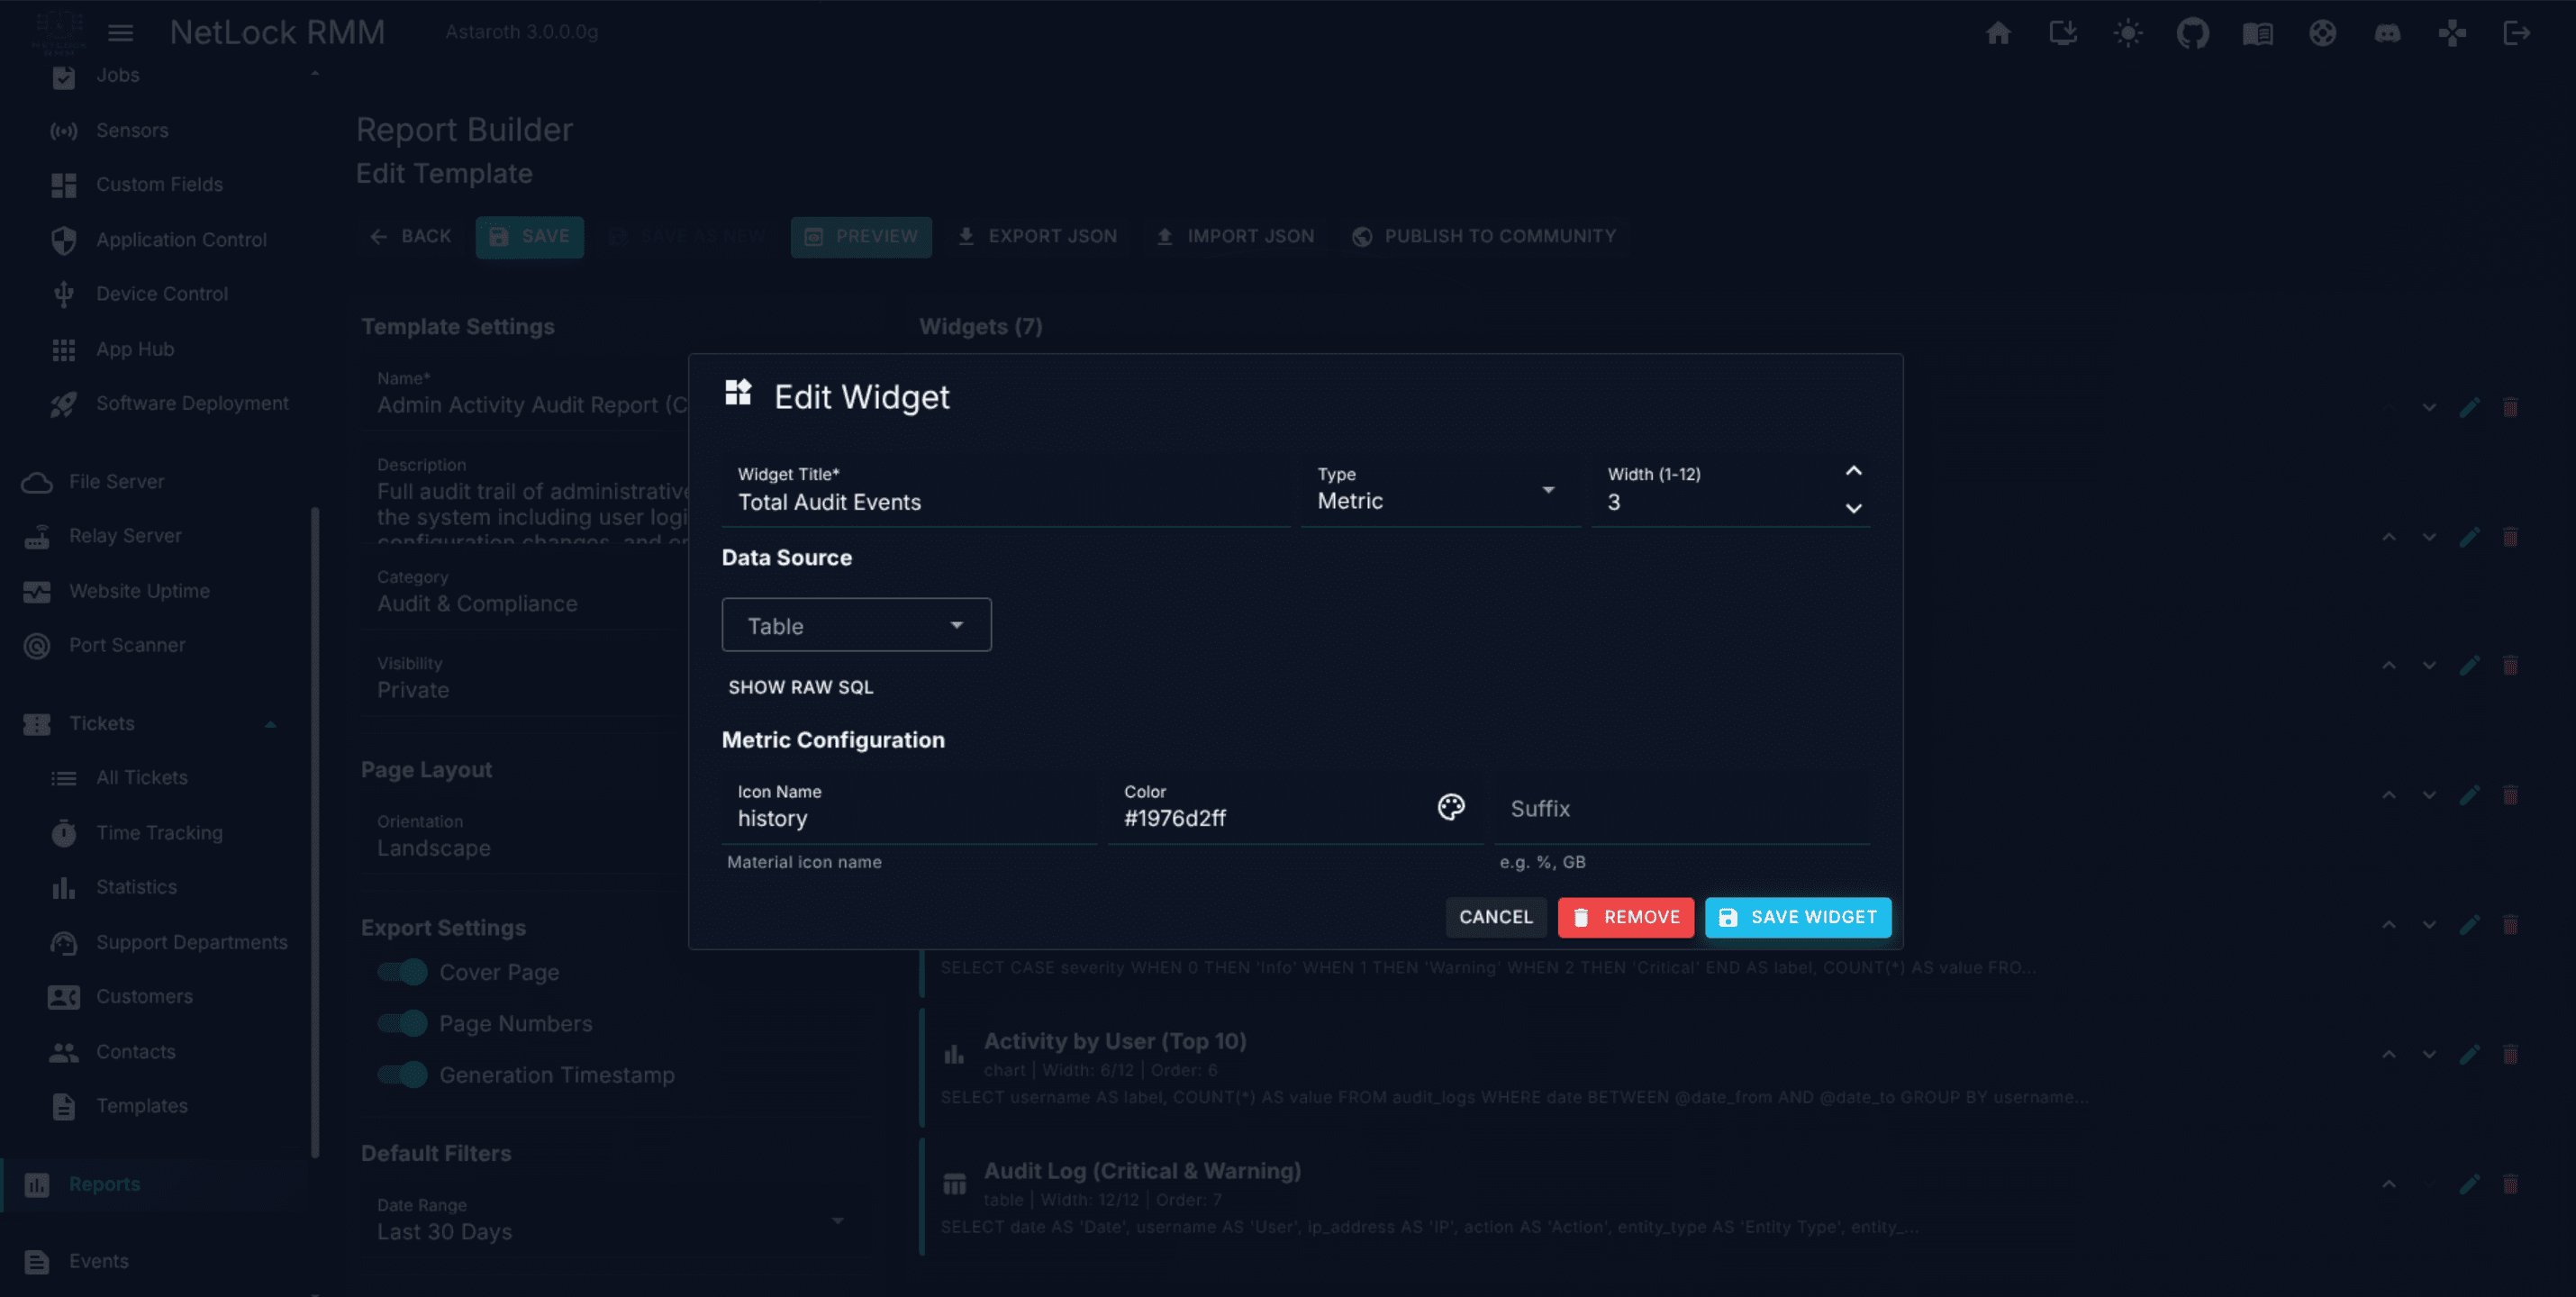
Task: Toggle the Generation Timestamp switch
Action: (x=402, y=1075)
